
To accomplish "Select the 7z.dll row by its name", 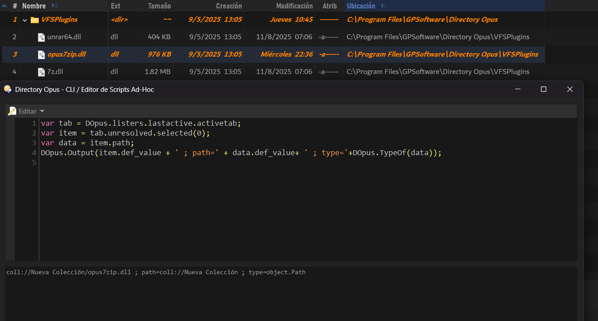I will click(55, 72).
